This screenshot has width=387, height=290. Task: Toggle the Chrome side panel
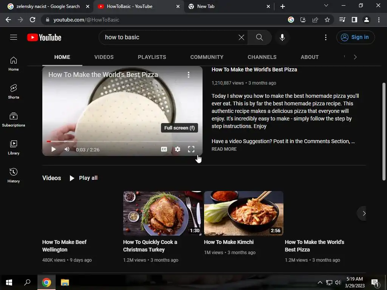354,20
